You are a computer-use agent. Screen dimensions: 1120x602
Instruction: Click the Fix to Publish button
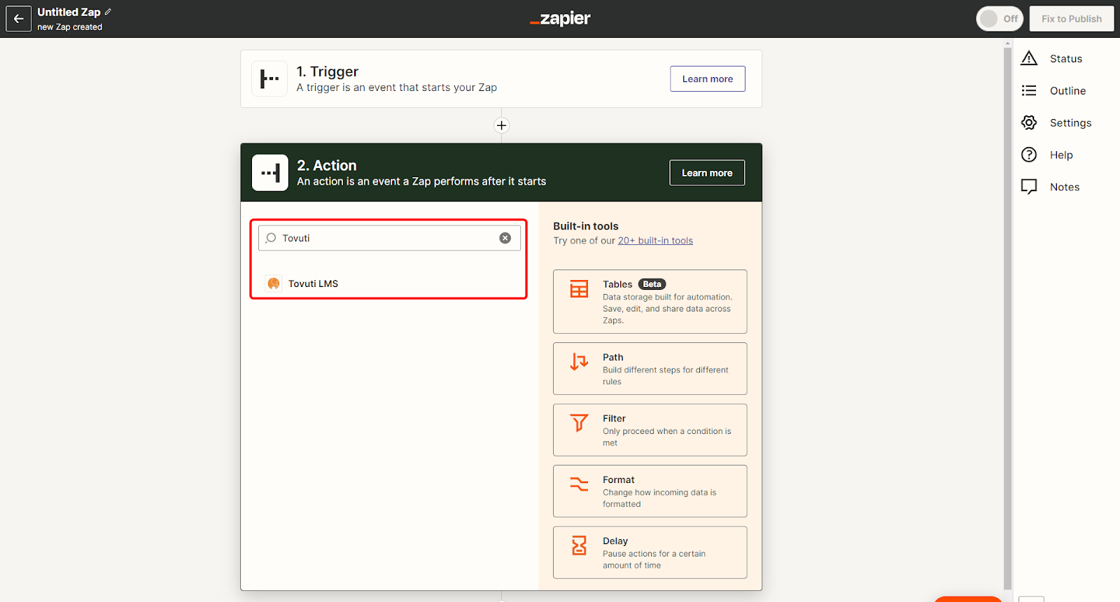tap(1071, 19)
